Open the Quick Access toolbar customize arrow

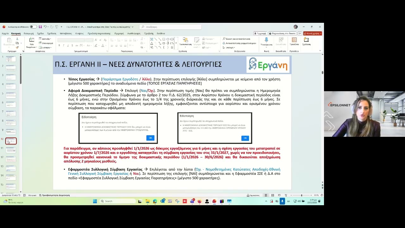(61, 27)
